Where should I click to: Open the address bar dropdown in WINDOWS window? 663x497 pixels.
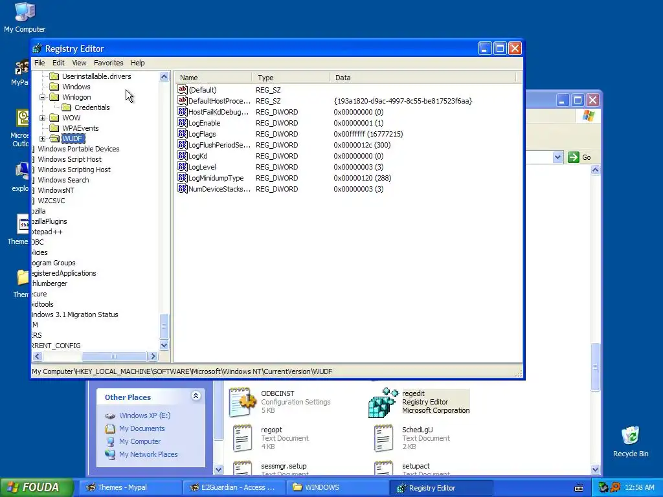click(557, 157)
